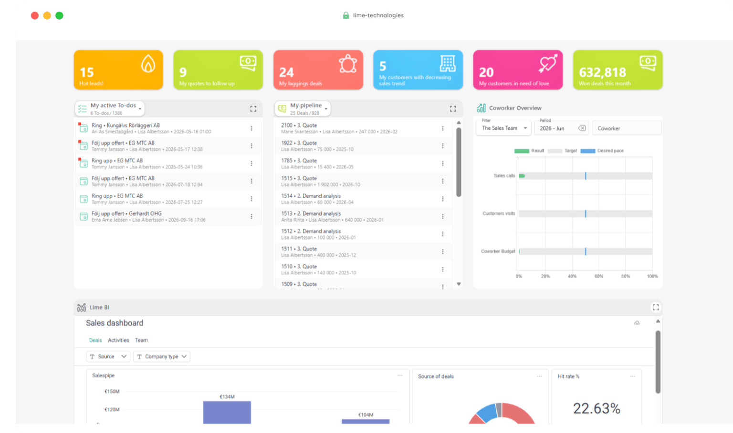Screen dimensions: 733x433
Task: Expand My pipeline widget to fullscreen
Action: (453, 109)
